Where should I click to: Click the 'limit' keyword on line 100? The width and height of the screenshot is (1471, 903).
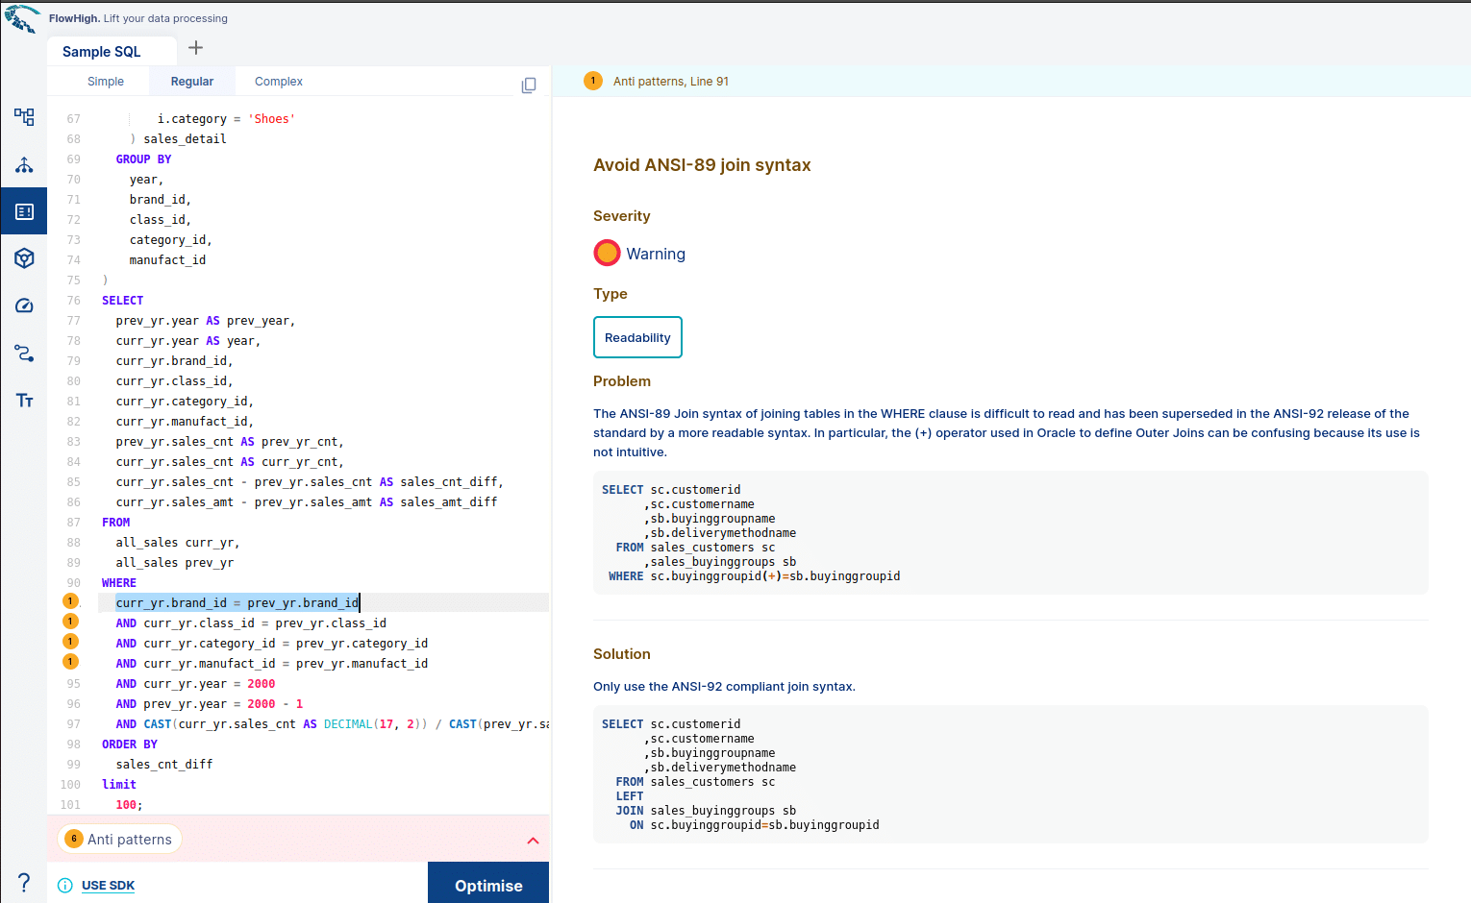[x=119, y=785]
